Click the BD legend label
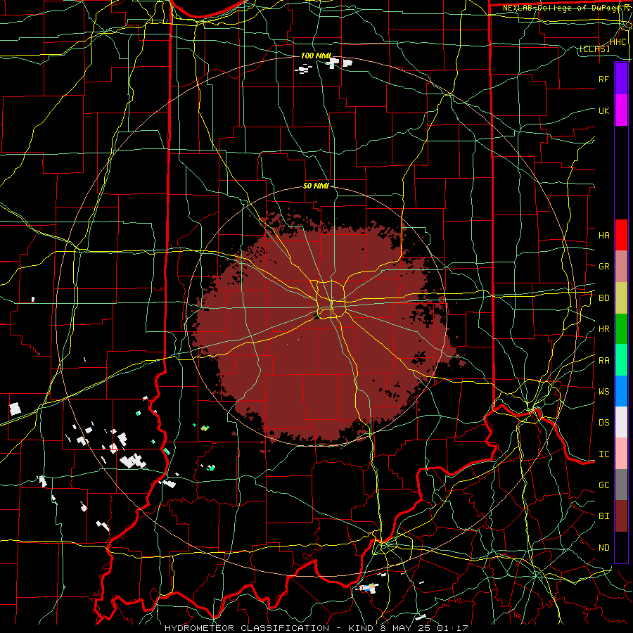633x633 pixels. [x=603, y=298]
